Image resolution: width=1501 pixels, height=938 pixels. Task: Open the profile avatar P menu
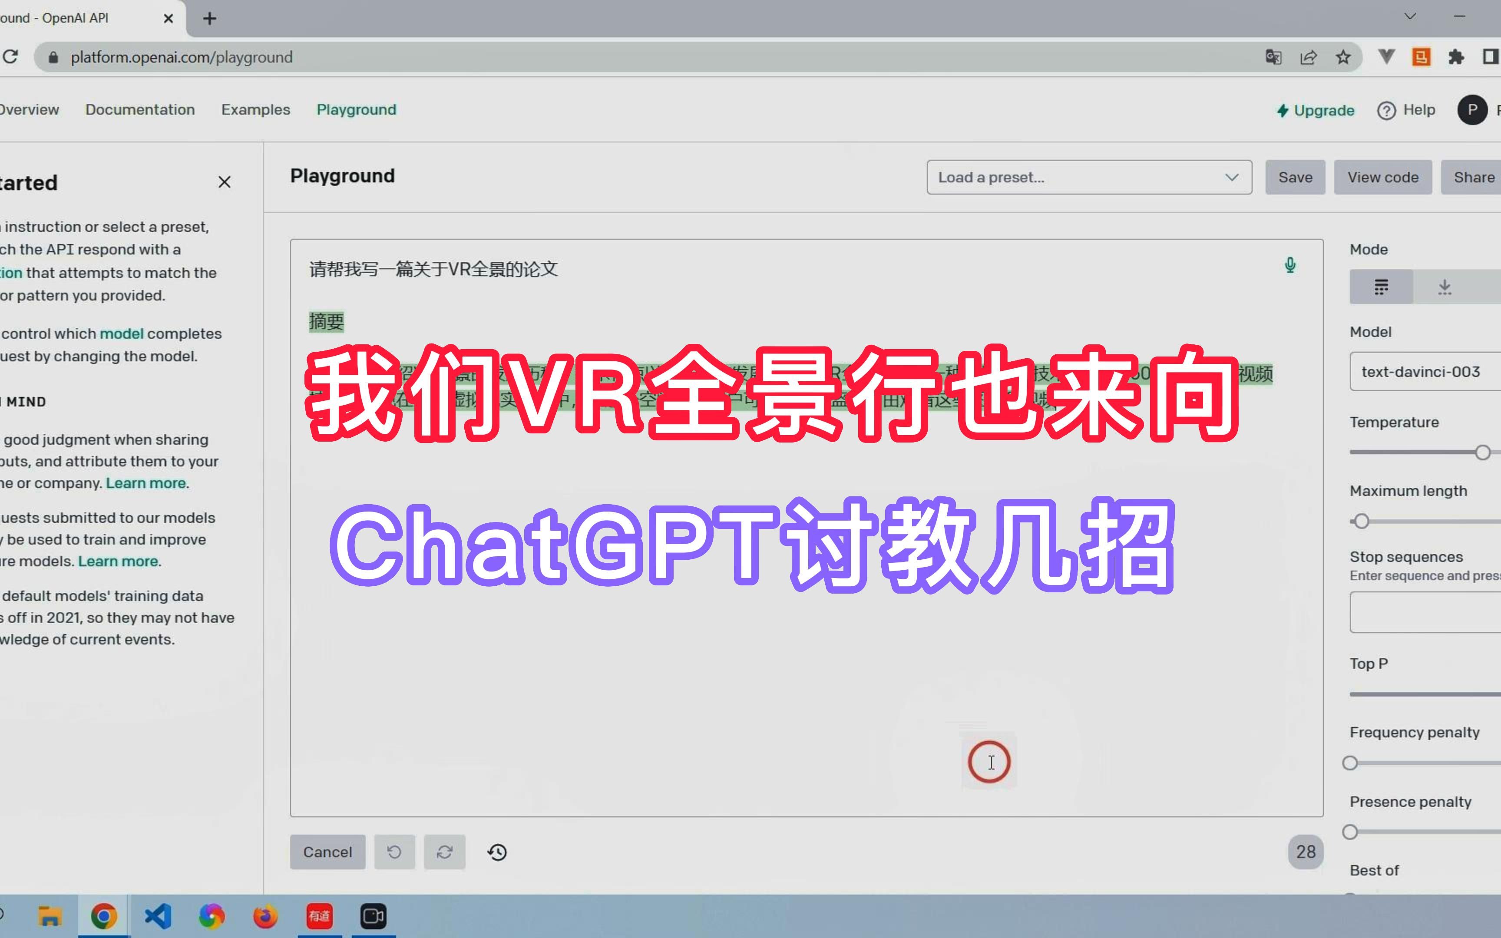(1472, 110)
